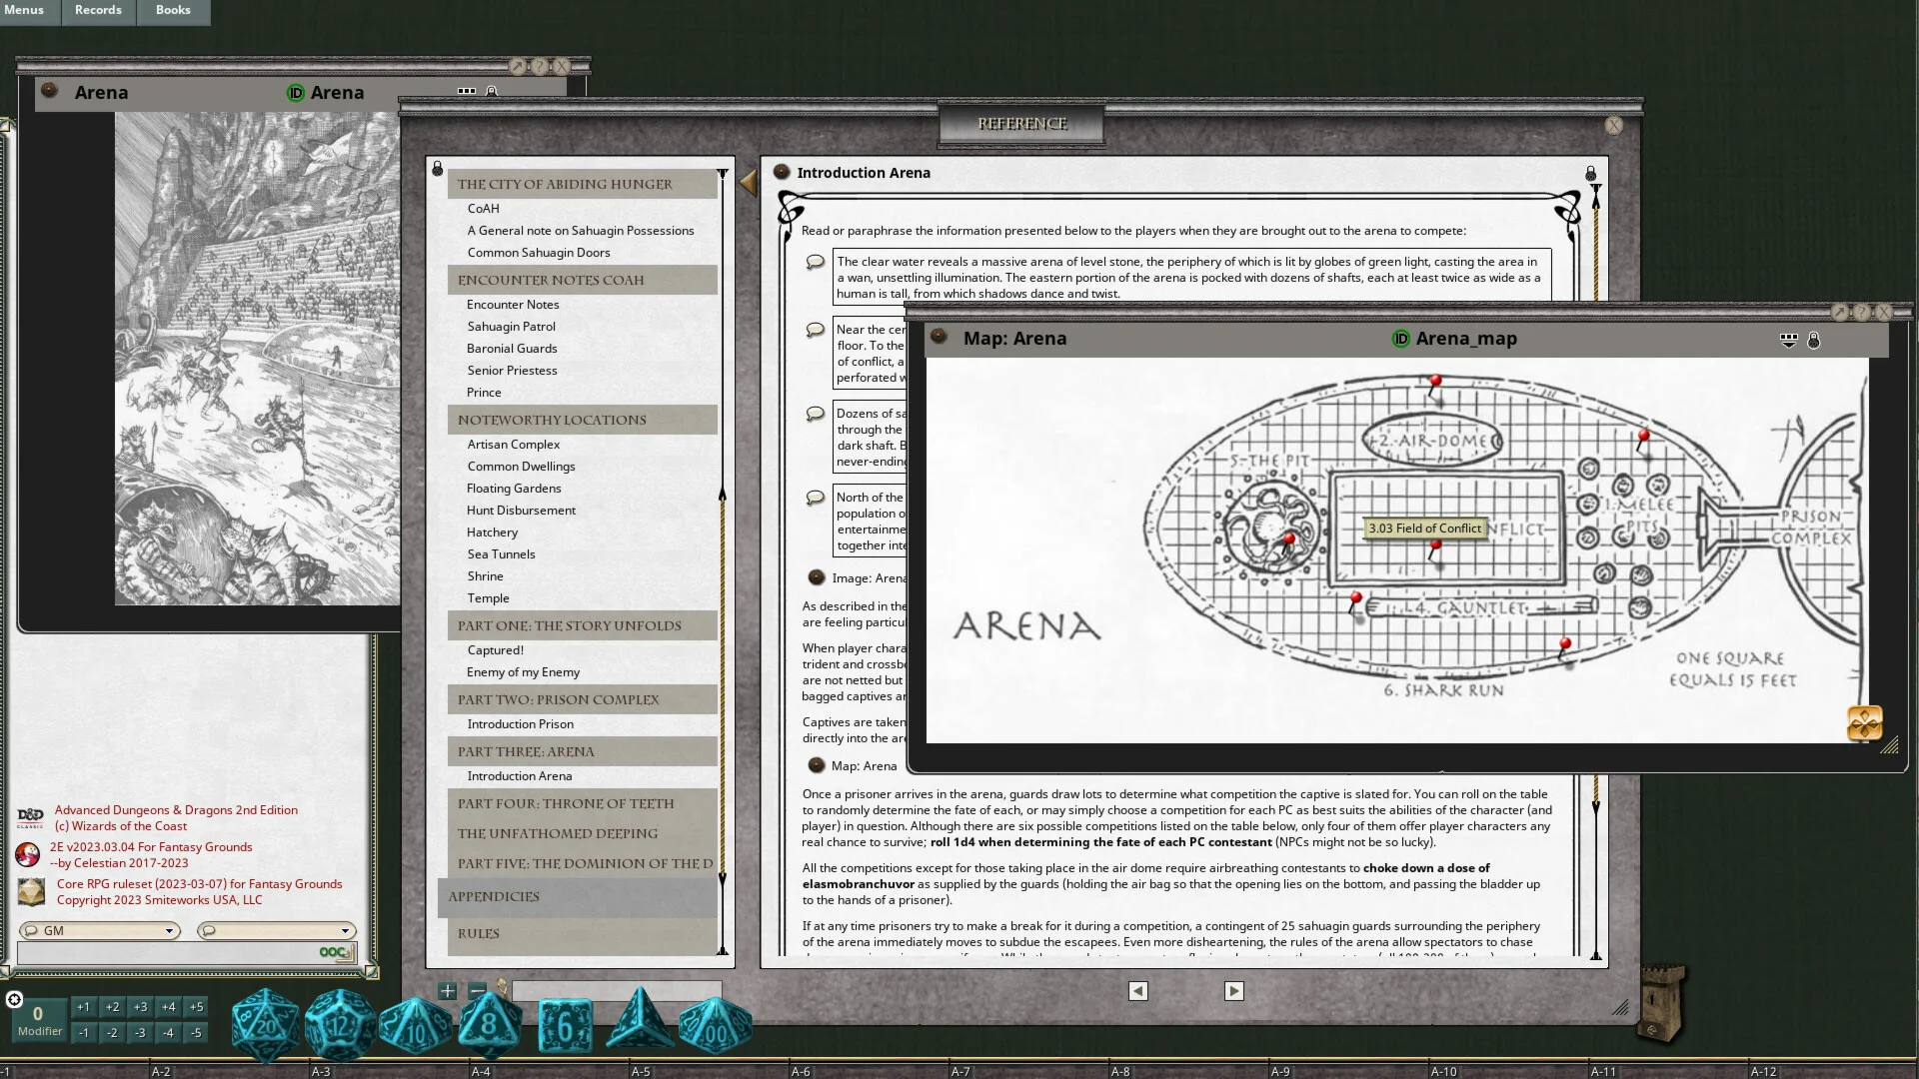
Task: Toggle the Introduction Arena lock icon
Action: coord(1590,174)
